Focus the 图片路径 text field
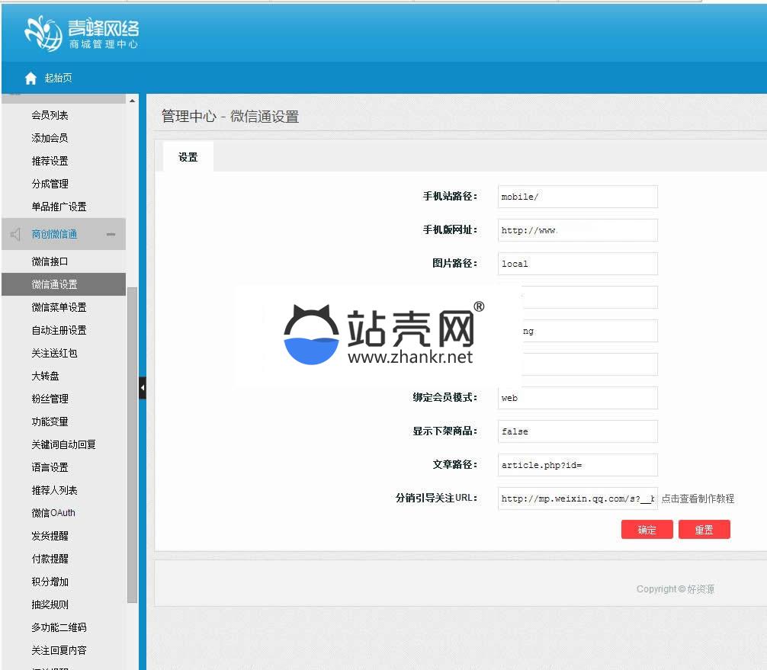767x670 pixels. [577, 264]
